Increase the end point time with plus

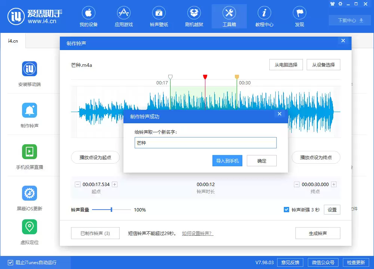(x=334, y=185)
